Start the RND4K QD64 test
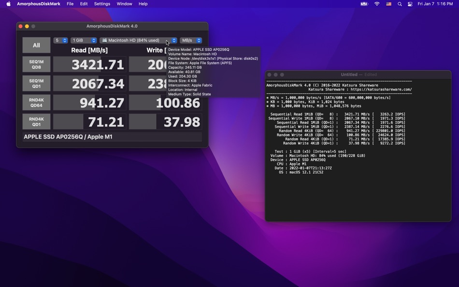Screen dimensions: 459x287 click(36, 102)
